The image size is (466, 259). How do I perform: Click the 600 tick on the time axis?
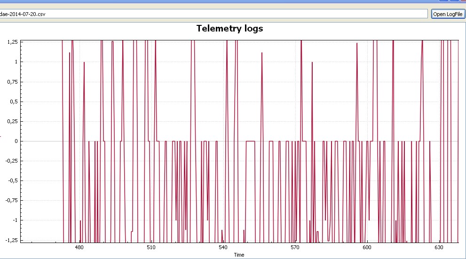pyautogui.click(x=367, y=247)
